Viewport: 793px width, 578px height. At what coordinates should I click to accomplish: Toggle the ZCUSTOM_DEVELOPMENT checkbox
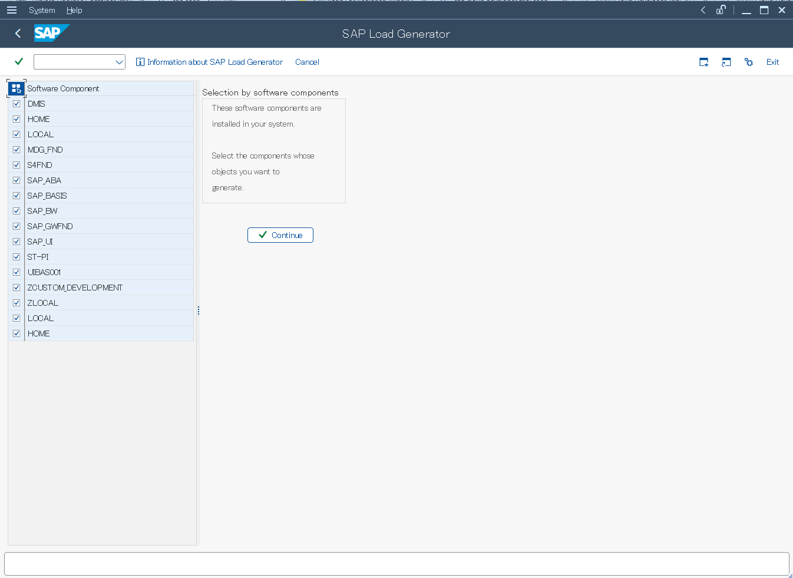point(16,288)
